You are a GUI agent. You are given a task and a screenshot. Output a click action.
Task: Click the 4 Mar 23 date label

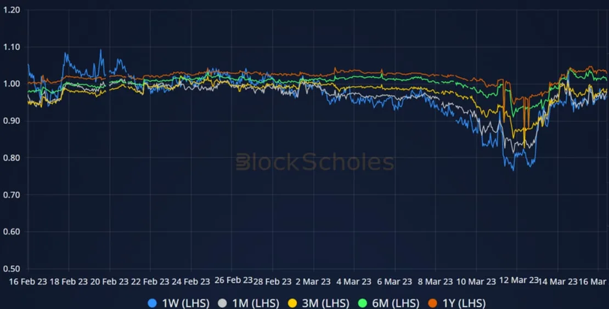tap(354, 282)
